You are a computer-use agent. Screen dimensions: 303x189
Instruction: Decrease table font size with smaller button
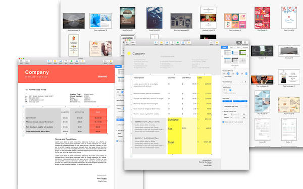242,82
